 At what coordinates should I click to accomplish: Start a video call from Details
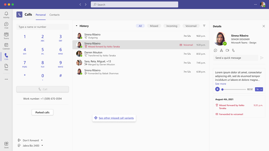point(227,51)
